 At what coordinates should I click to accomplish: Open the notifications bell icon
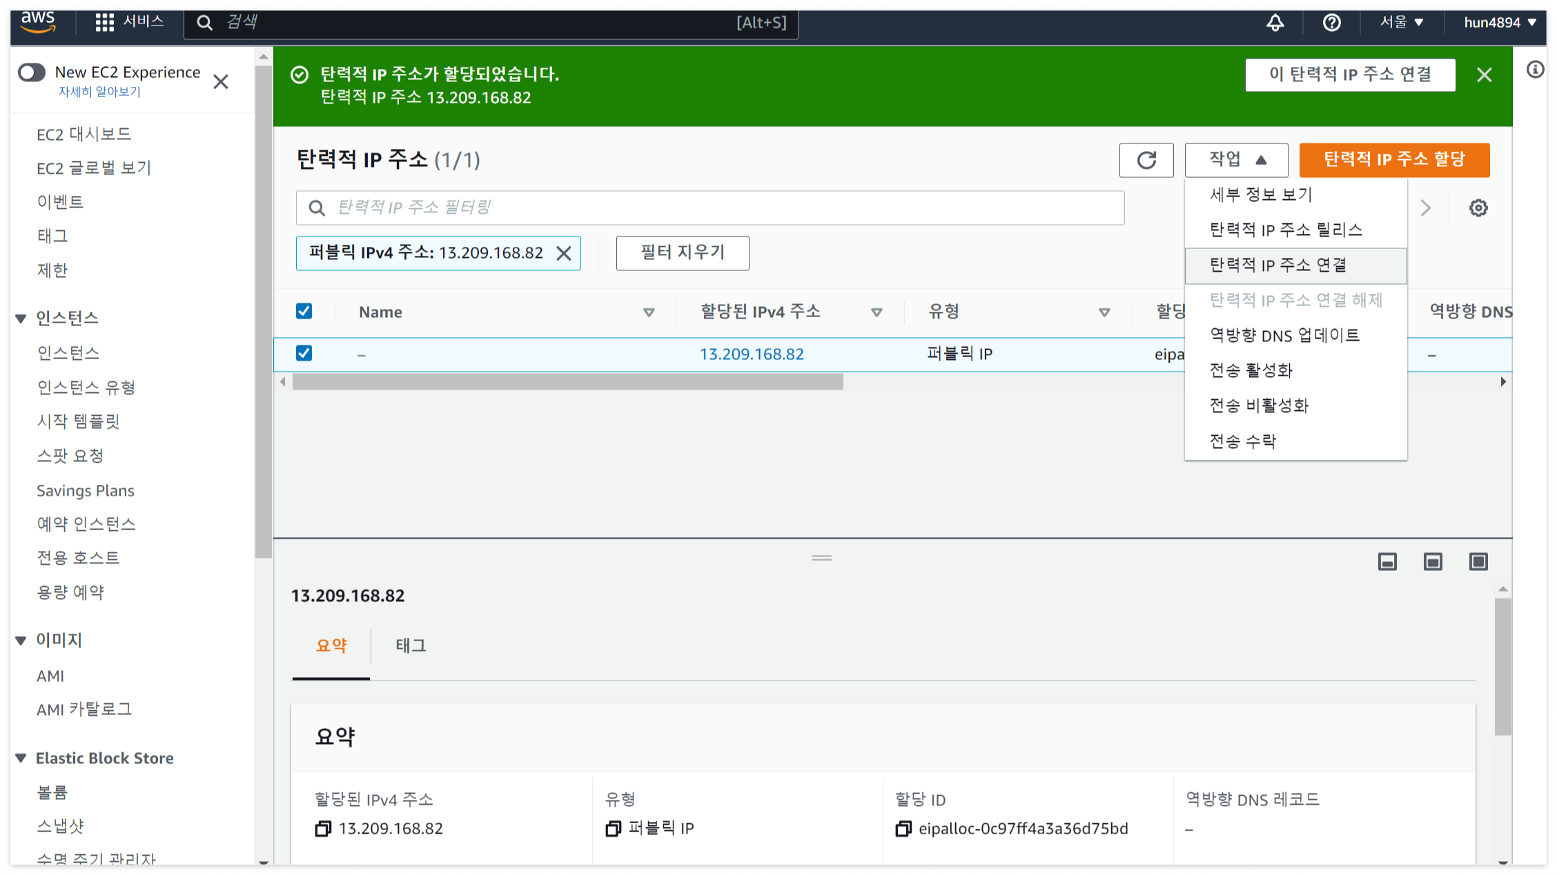point(1275,23)
